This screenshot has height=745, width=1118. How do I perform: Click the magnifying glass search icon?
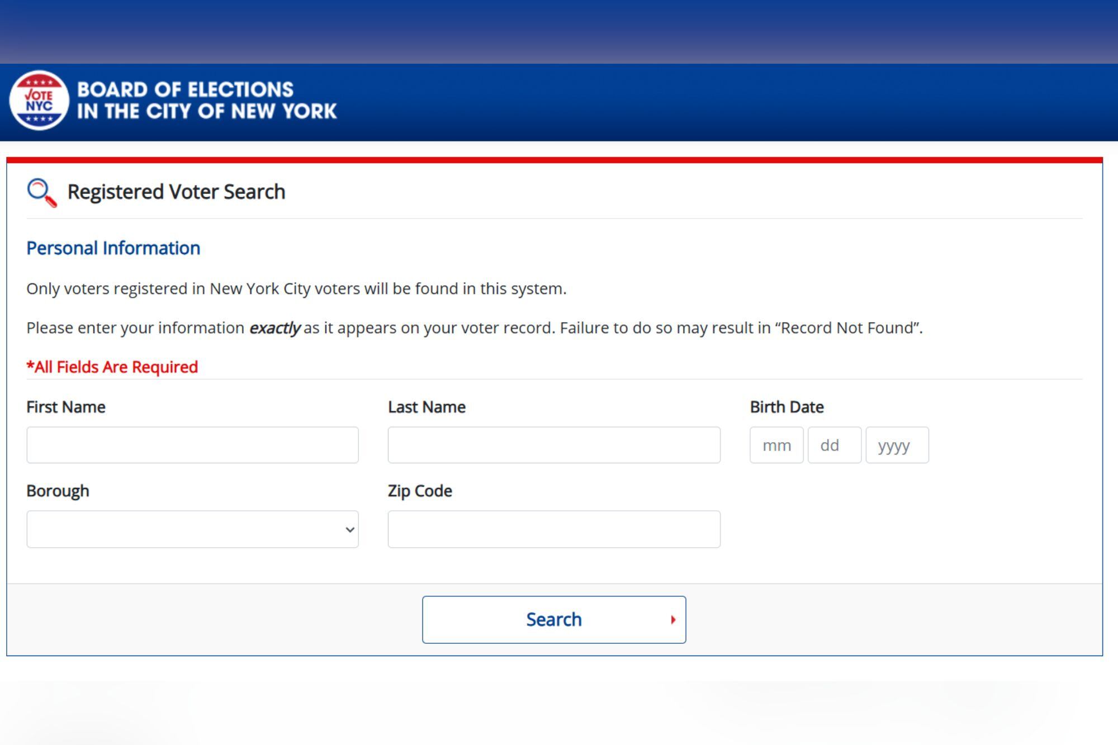pos(42,193)
